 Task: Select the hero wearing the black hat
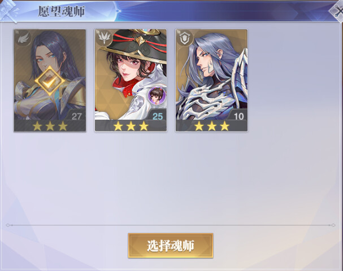(x=131, y=80)
